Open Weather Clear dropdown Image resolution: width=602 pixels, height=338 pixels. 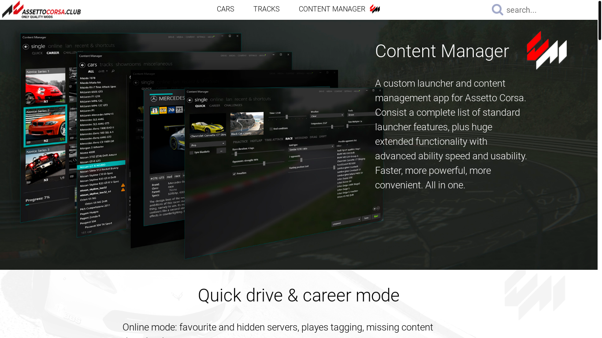(327, 116)
